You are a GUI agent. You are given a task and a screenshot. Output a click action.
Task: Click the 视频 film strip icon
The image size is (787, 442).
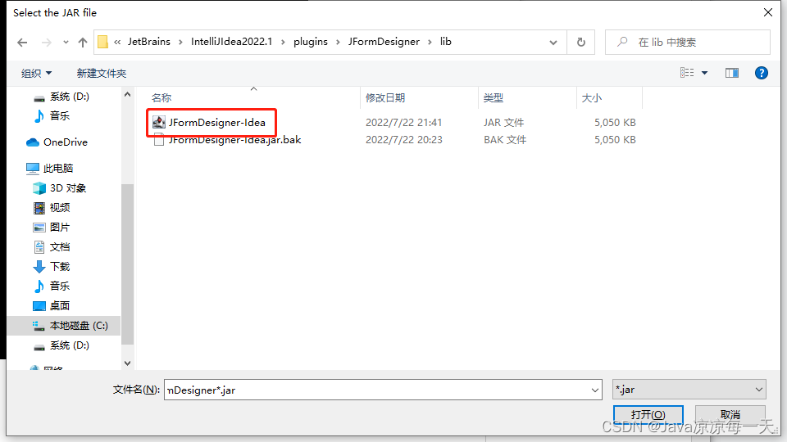coord(39,207)
